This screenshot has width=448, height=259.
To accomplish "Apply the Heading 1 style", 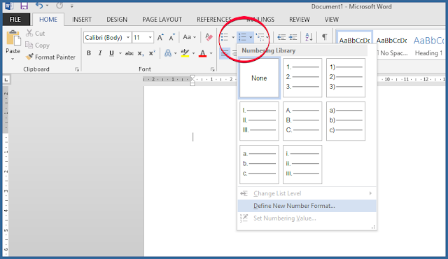I will pos(428,45).
